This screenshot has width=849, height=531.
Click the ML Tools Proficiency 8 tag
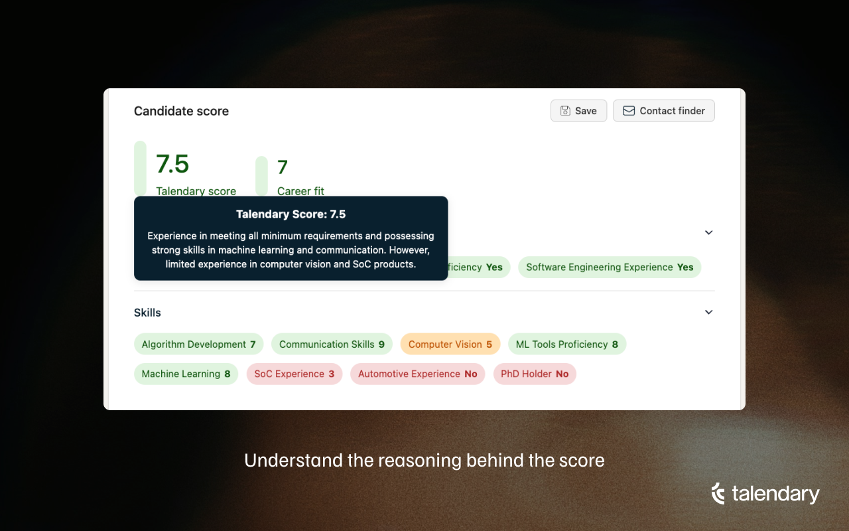pos(567,344)
